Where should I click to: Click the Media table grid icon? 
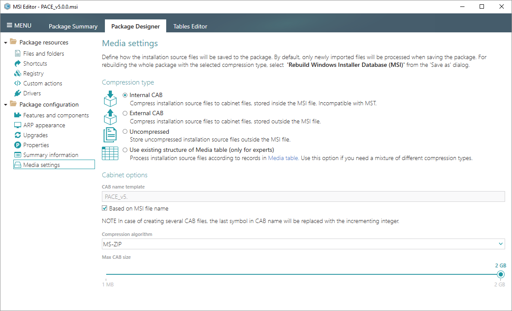110,154
